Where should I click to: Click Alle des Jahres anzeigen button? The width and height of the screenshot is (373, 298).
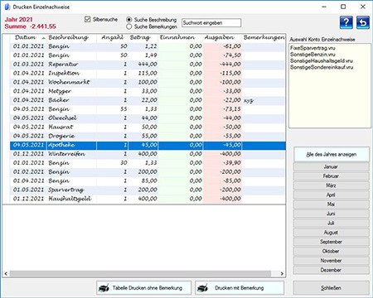[332, 154]
